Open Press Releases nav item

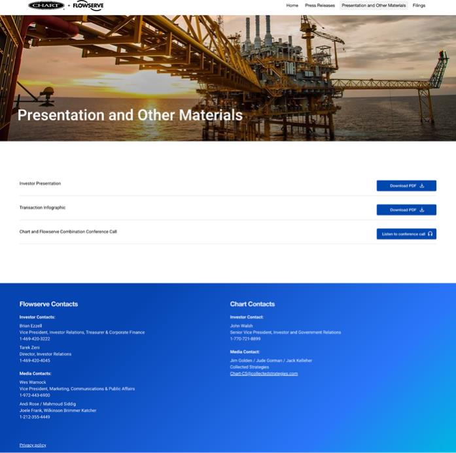(320, 5)
